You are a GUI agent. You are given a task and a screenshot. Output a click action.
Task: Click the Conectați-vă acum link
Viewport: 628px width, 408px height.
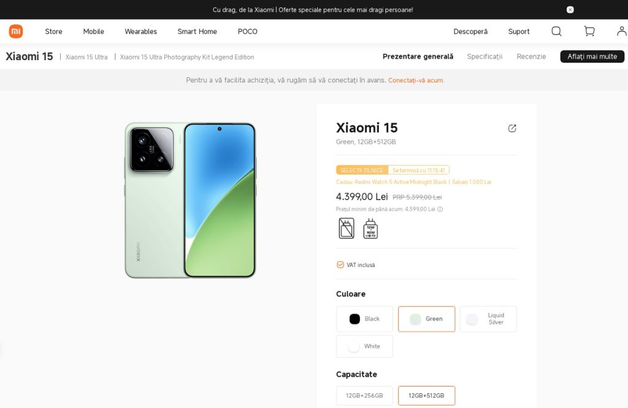(416, 80)
